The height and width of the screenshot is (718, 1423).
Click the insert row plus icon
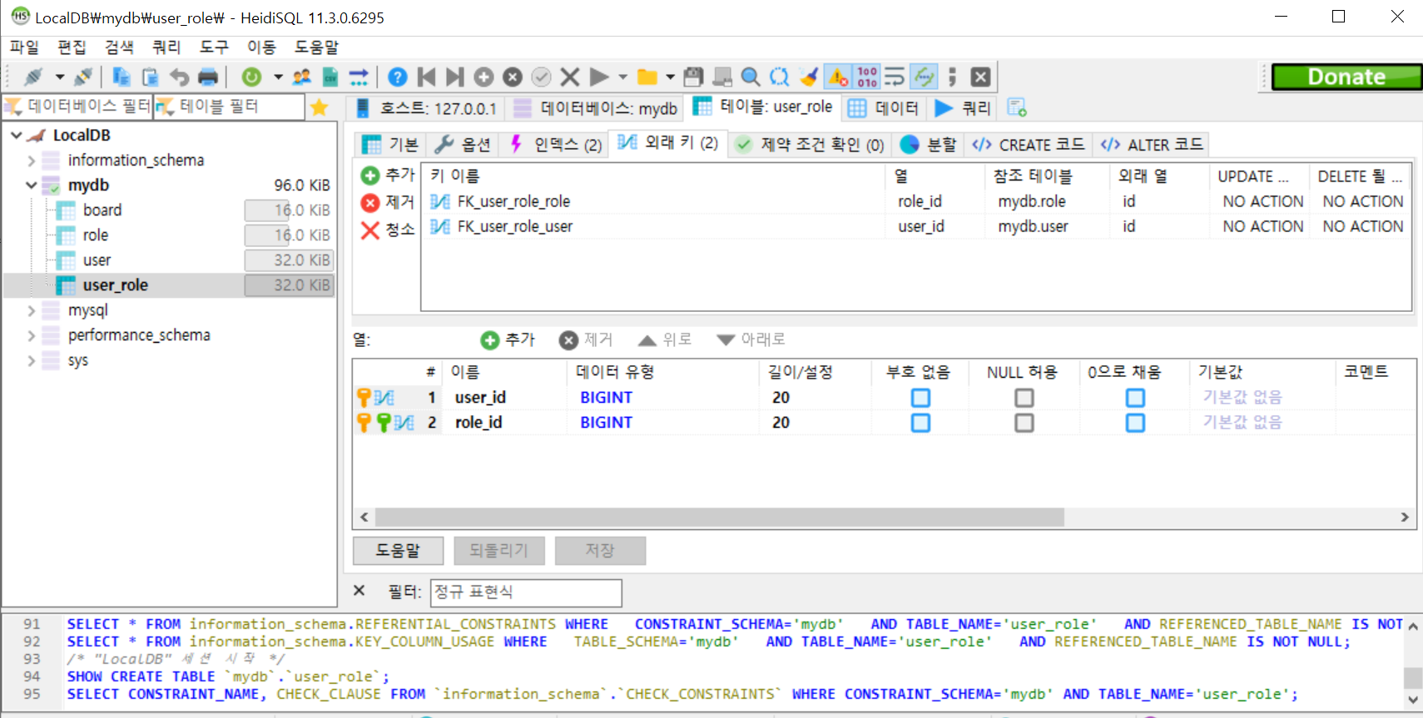(x=483, y=77)
